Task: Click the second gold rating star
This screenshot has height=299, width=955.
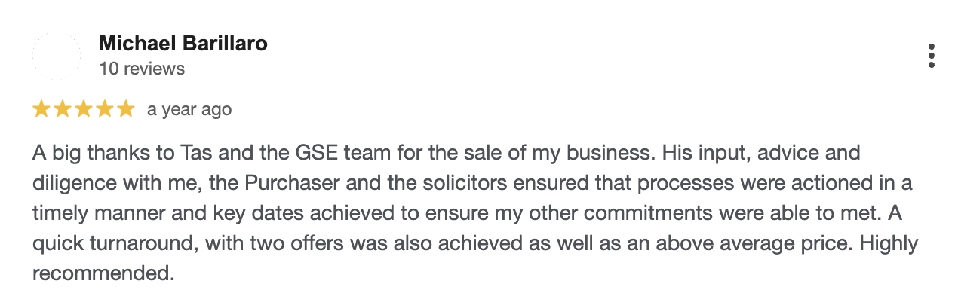Action: click(63, 109)
